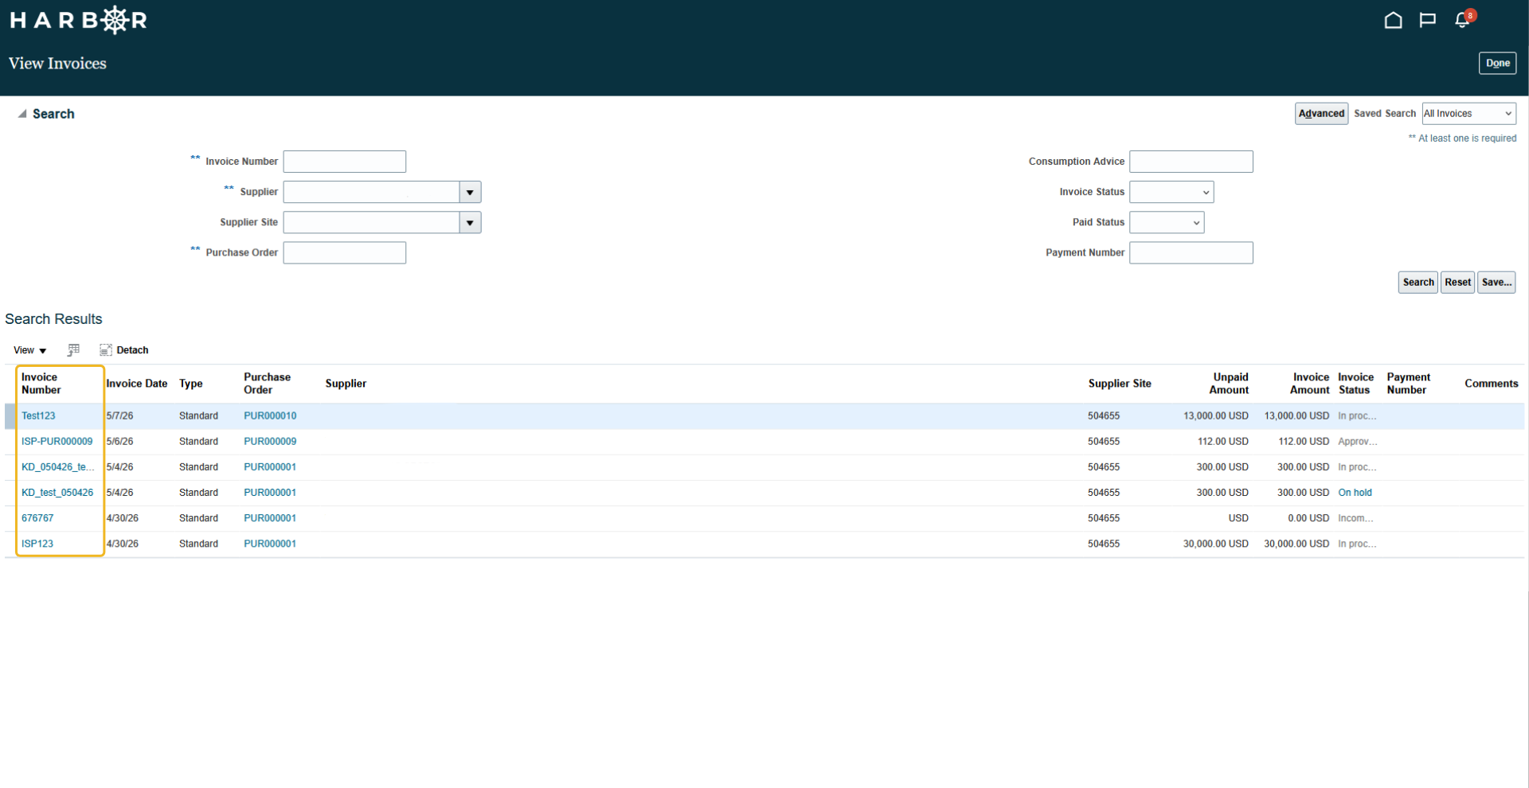Click the Type column header
Image resolution: width=1529 pixels, height=788 pixels.
click(x=191, y=384)
